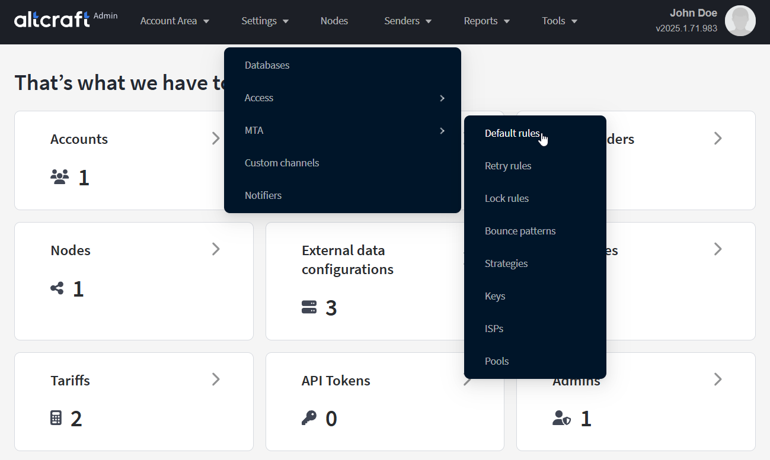This screenshot has height=460, width=770.
Task: Select Databases in Settings menu
Action: 267,65
